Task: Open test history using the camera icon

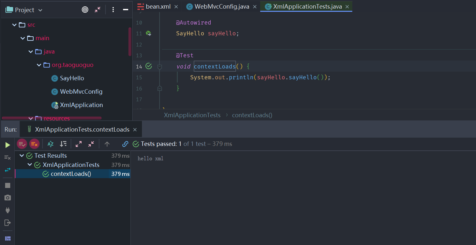Action: pyautogui.click(x=7, y=198)
